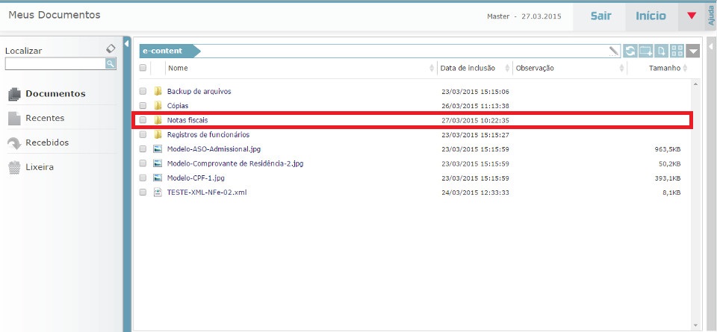Image resolution: width=717 pixels, height=332 pixels.
Task: Click the Sair logout button
Action: 600,16
